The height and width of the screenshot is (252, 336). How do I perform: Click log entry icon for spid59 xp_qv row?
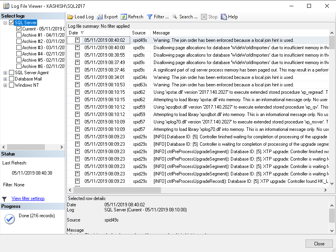(77, 107)
